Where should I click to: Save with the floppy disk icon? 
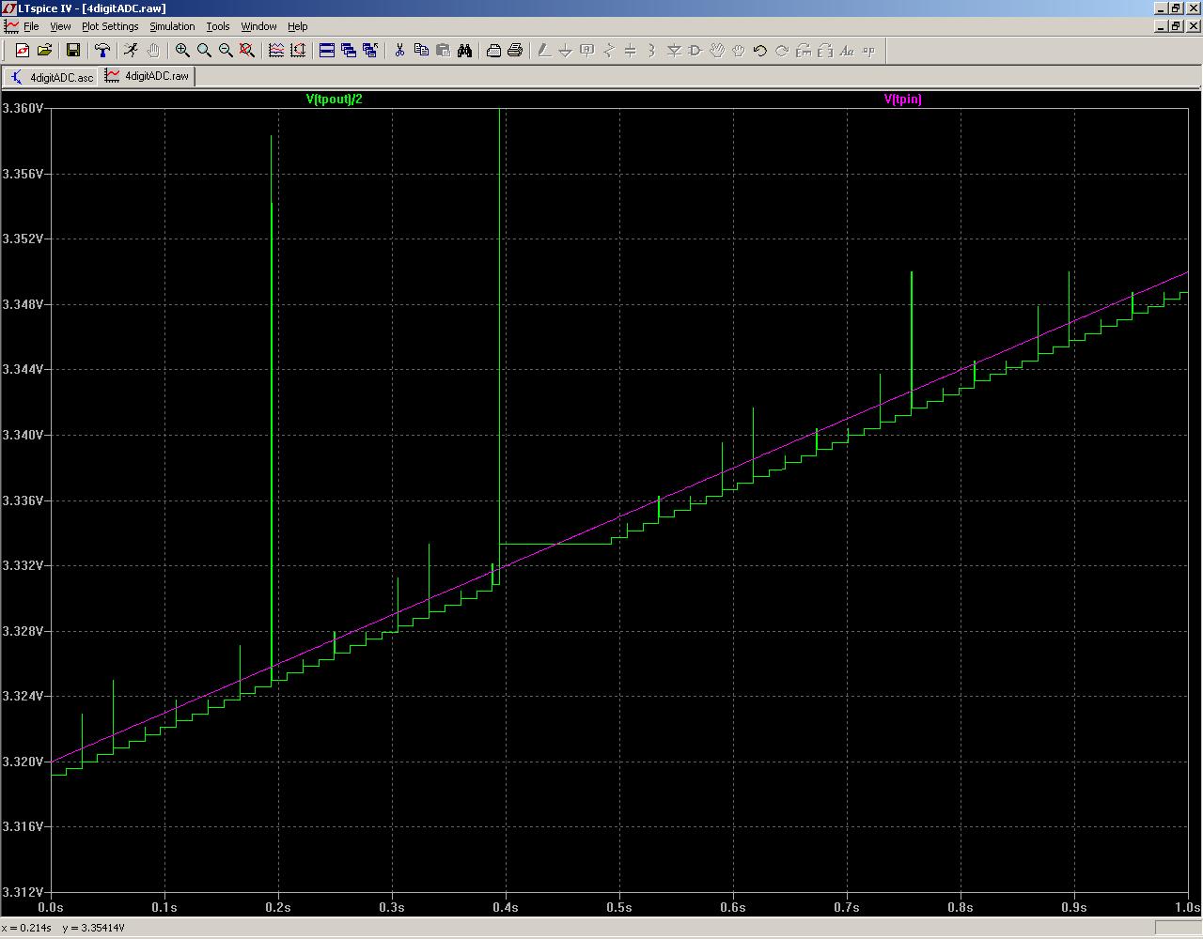coord(73,51)
